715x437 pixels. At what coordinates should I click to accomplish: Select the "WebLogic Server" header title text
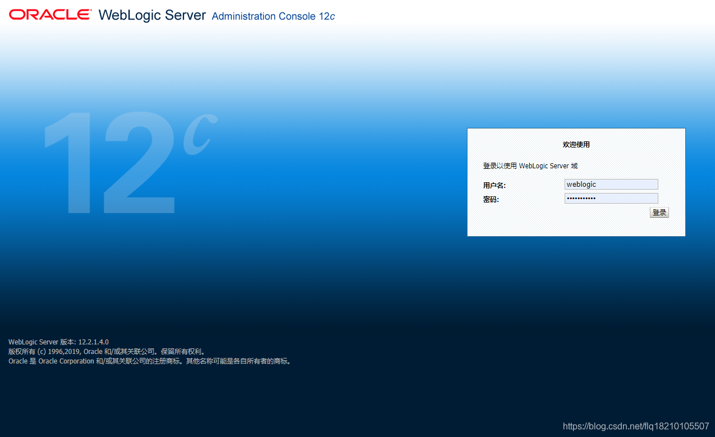152,15
